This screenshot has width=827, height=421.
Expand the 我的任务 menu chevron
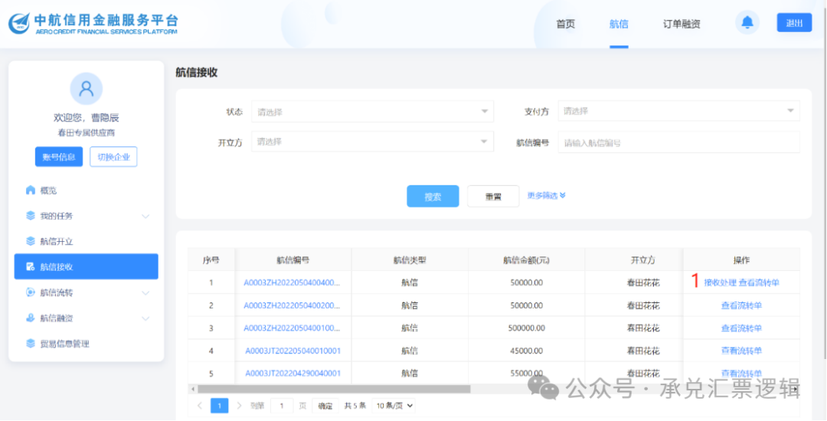tap(145, 216)
